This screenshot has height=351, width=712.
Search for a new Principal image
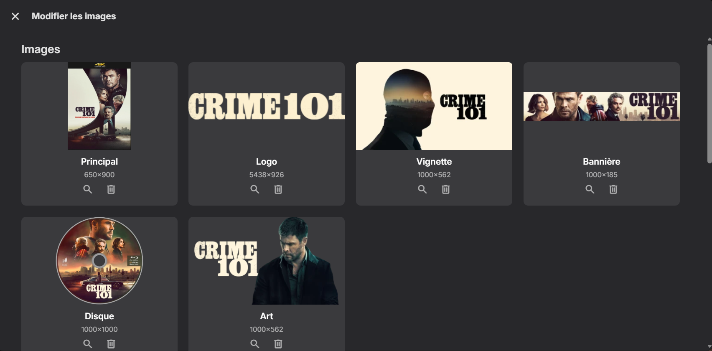pos(88,189)
